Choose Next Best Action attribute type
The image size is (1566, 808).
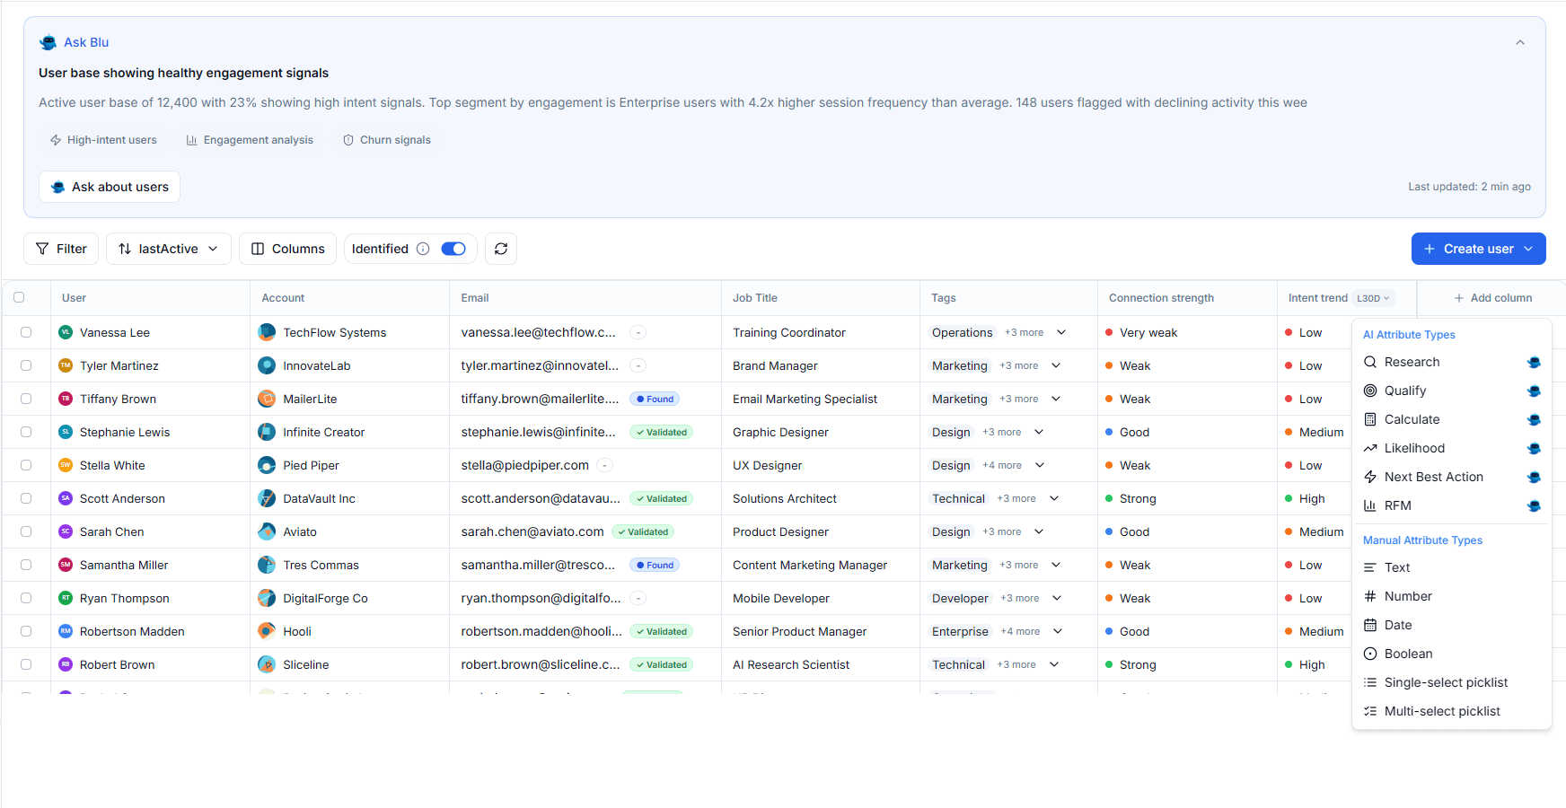point(1432,477)
